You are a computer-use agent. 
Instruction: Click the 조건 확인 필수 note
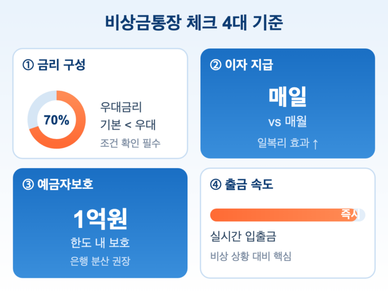pyautogui.click(x=130, y=143)
